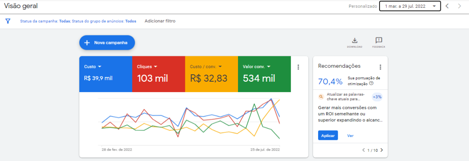Click previous date range arrow

(448, 6)
